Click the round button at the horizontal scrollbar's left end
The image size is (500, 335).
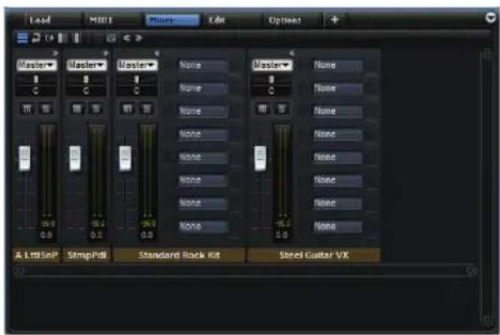point(20,271)
